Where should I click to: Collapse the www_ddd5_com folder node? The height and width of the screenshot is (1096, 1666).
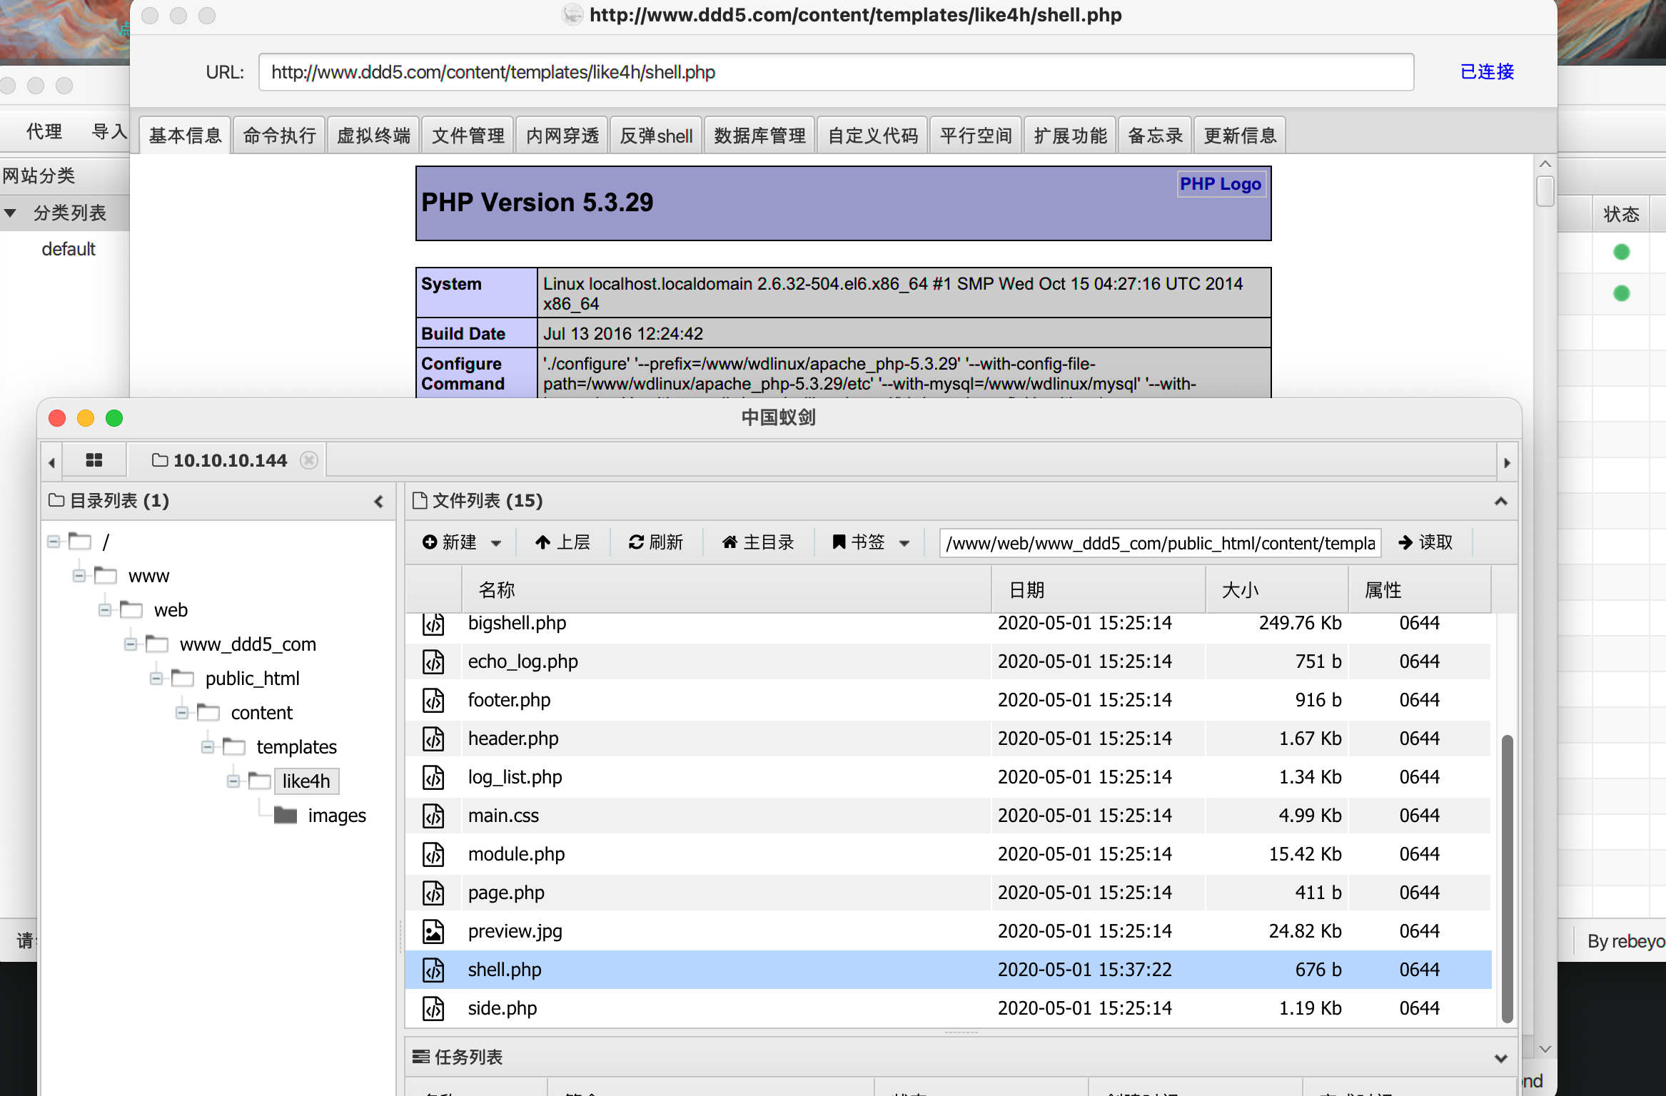pyautogui.click(x=131, y=644)
